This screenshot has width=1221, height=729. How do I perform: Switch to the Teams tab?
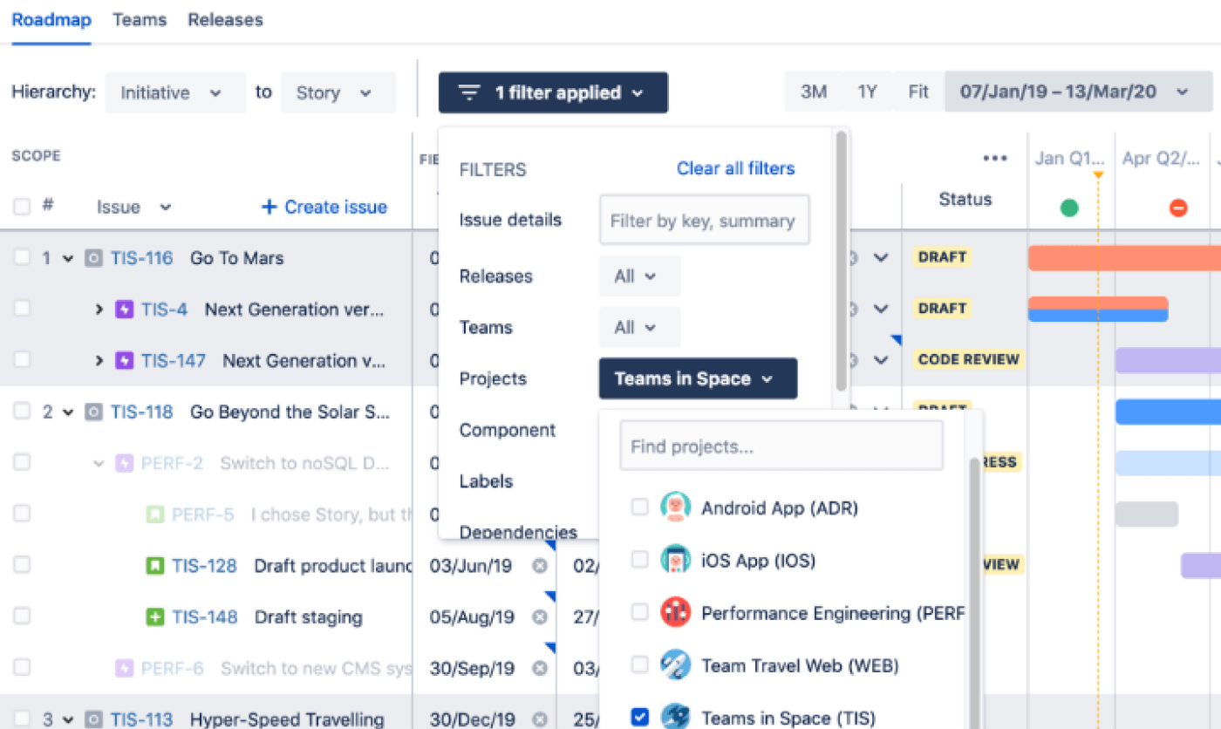(x=140, y=19)
